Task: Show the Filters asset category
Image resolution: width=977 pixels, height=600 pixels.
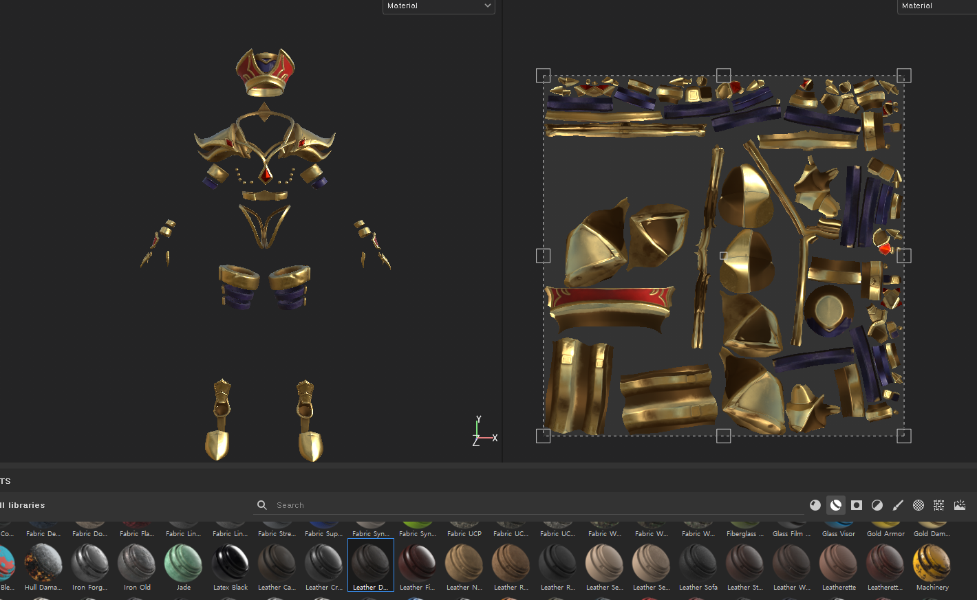Action: (x=877, y=505)
